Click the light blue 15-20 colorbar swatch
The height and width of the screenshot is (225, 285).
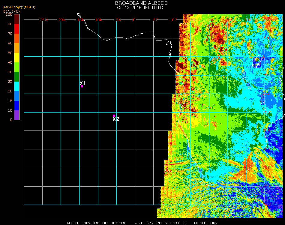(x=17, y=96)
